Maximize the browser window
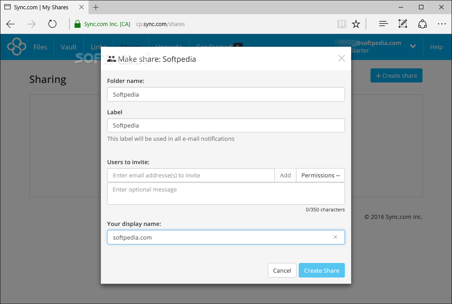This screenshot has width=452, height=304. [x=421, y=7]
